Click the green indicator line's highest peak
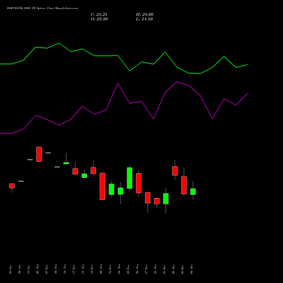The image size is (283, 283). pyautogui.click(x=59, y=44)
